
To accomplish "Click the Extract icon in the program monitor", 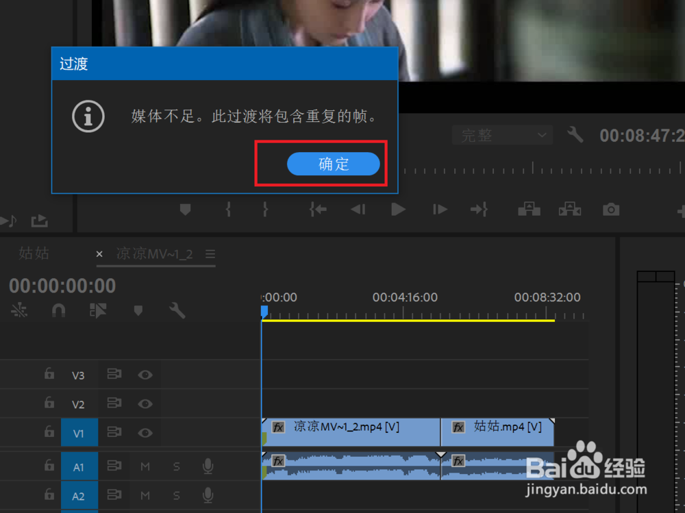I will [x=569, y=209].
